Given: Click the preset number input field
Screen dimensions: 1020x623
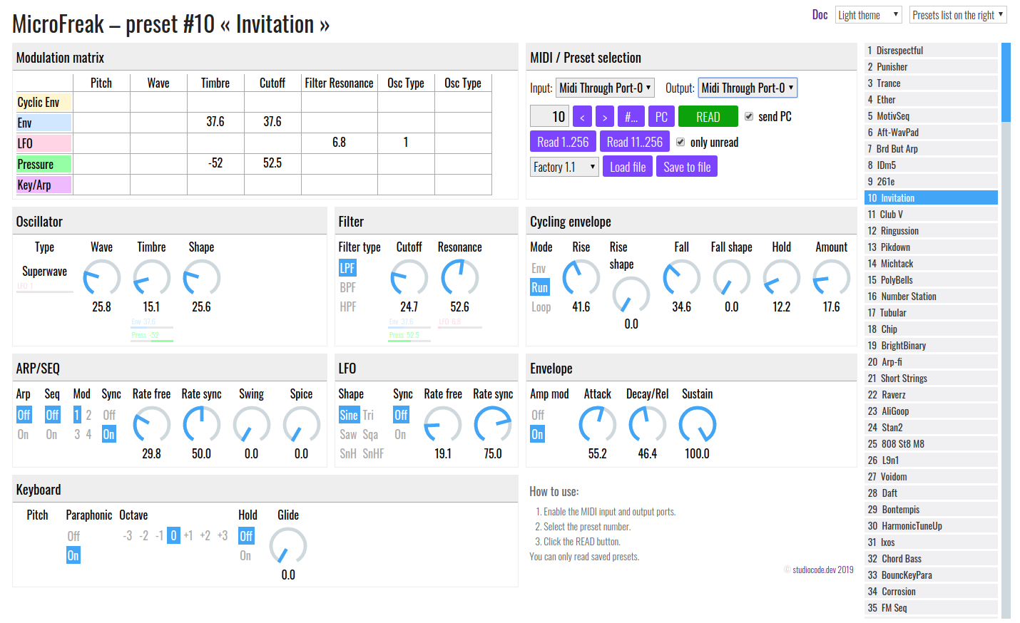Looking at the screenshot, I should pyautogui.click(x=549, y=116).
